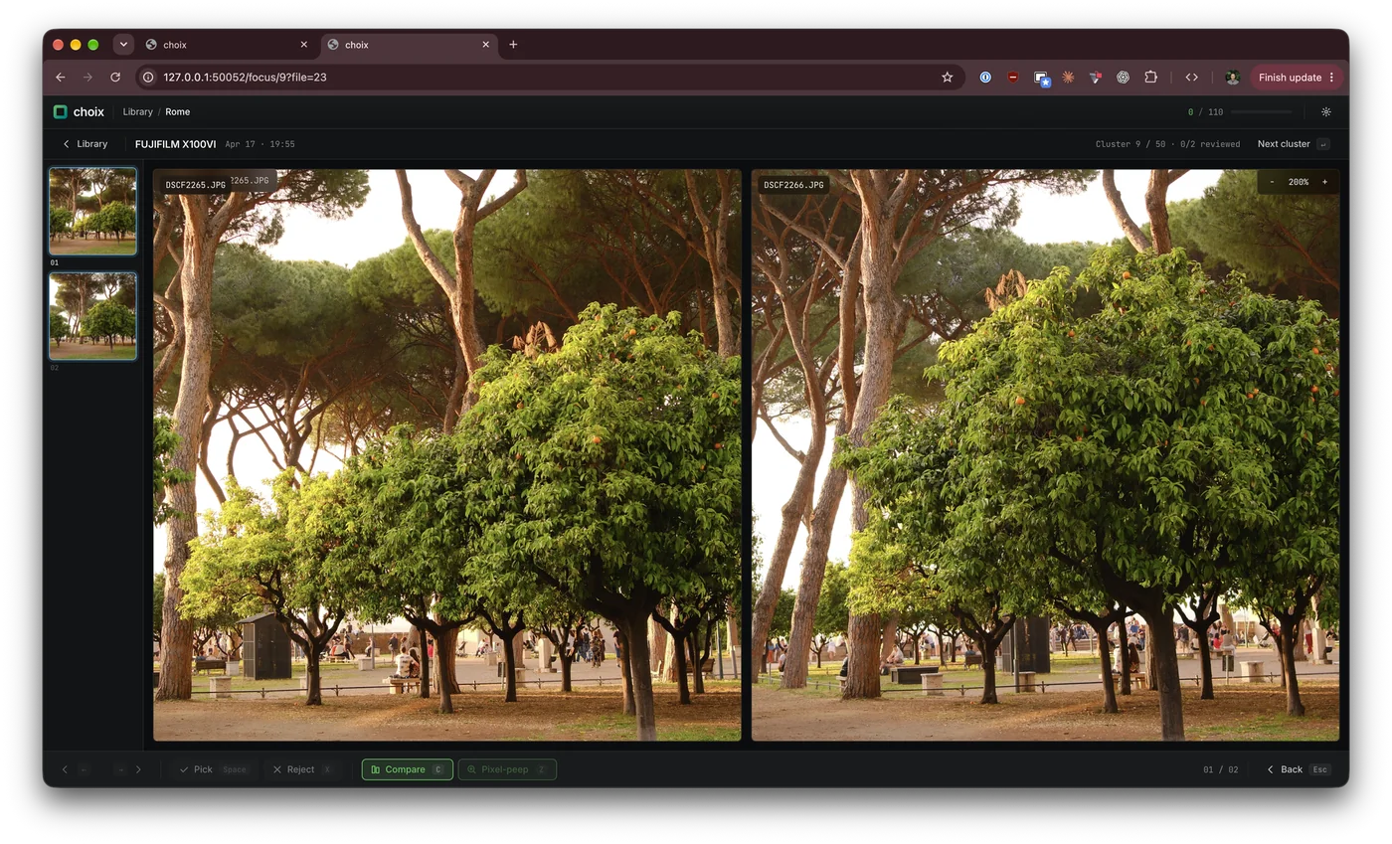
Task: Bookmark this page with the star icon
Action: tap(947, 78)
